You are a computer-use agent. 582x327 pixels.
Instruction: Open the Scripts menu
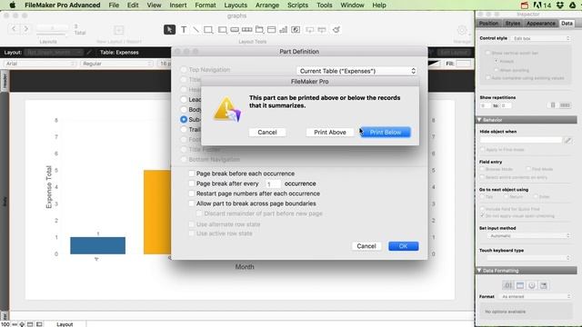click(x=297, y=5)
